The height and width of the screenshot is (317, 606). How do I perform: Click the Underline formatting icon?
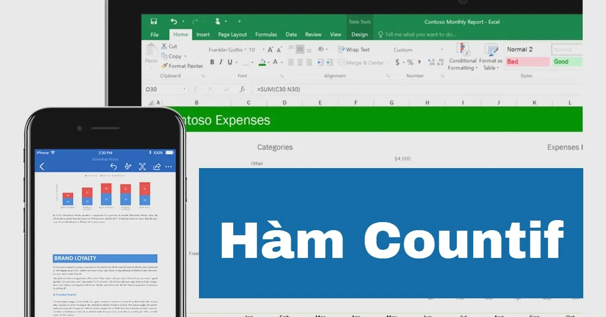point(229,63)
